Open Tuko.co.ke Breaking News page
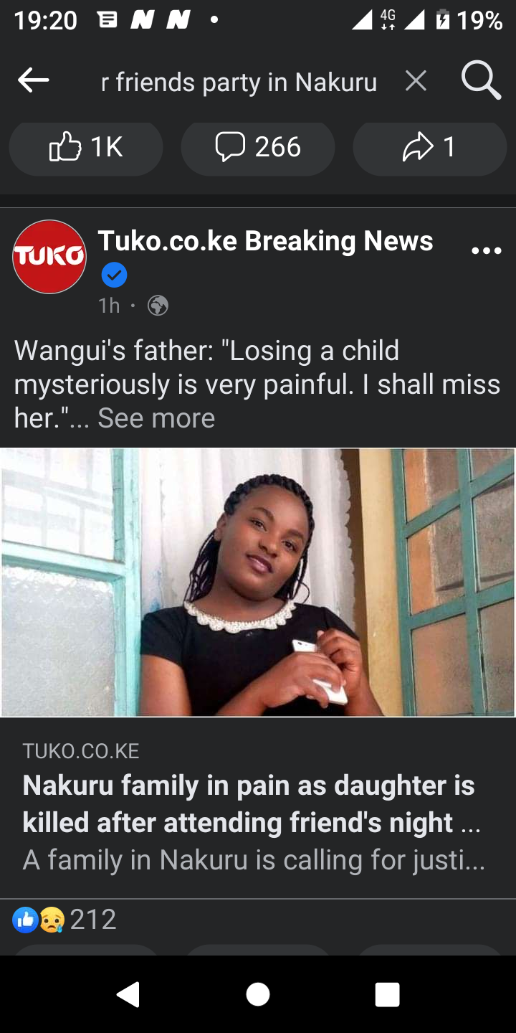This screenshot has width=516, height=1033. [x=265, y=241]
